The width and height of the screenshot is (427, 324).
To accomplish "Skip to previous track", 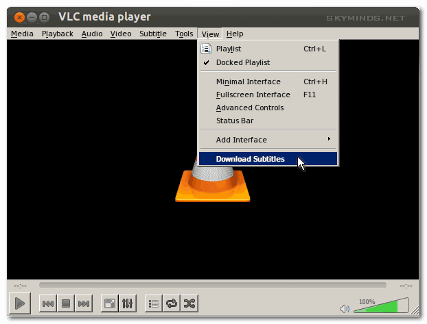I will click(x=48, y=303).
